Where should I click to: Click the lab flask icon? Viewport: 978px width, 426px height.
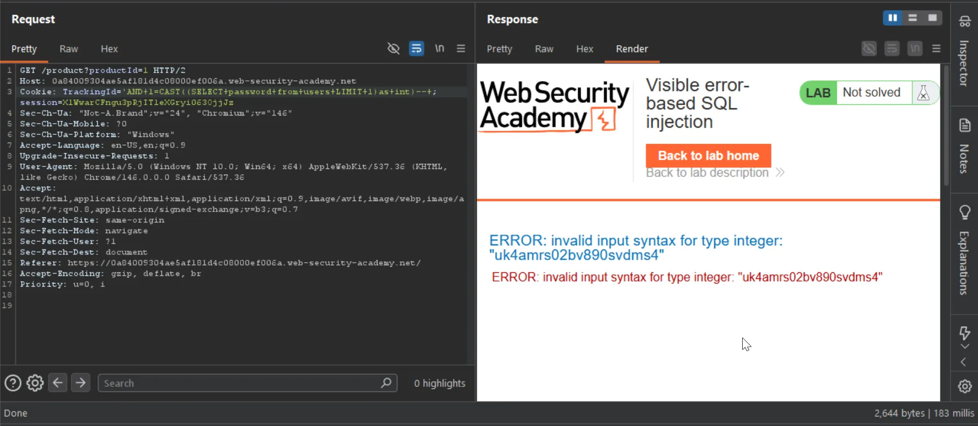tap(923, 93)
